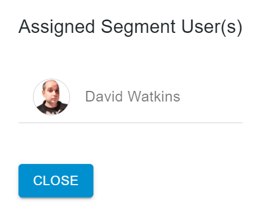The width and height of the screenshot is (263, 203).
Task: Click the bald man's avatar image
Action: 51,97
